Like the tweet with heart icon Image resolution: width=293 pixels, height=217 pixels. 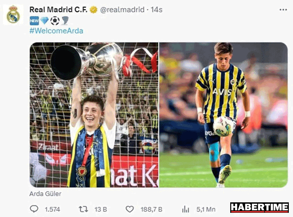point(129,209)
